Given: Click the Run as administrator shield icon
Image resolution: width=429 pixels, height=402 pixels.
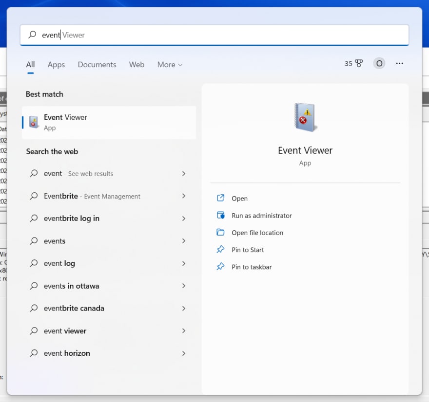Looking at the screenshot, I should tap(220, 215).
